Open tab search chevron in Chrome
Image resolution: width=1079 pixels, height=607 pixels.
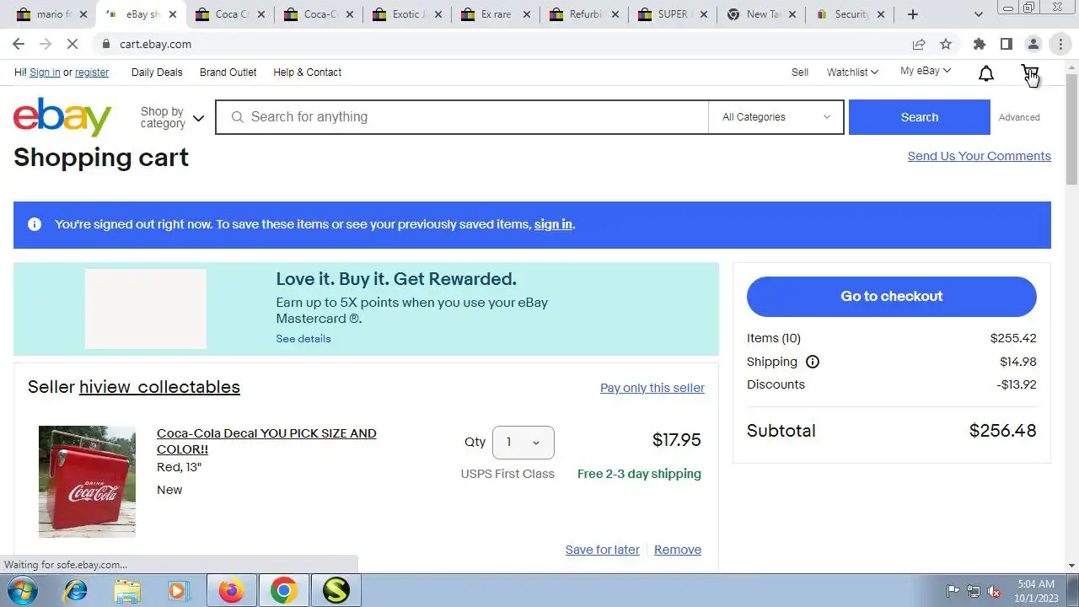pos(978,14)
